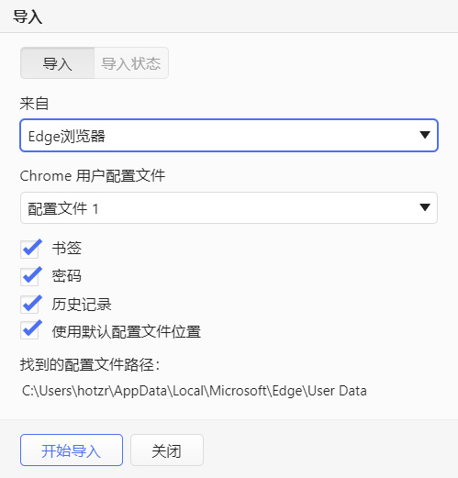Click the 使用默认配置文件位置 label
This screenshot has width=458, height=478.
pyautogui.click(x=126, y=332)
